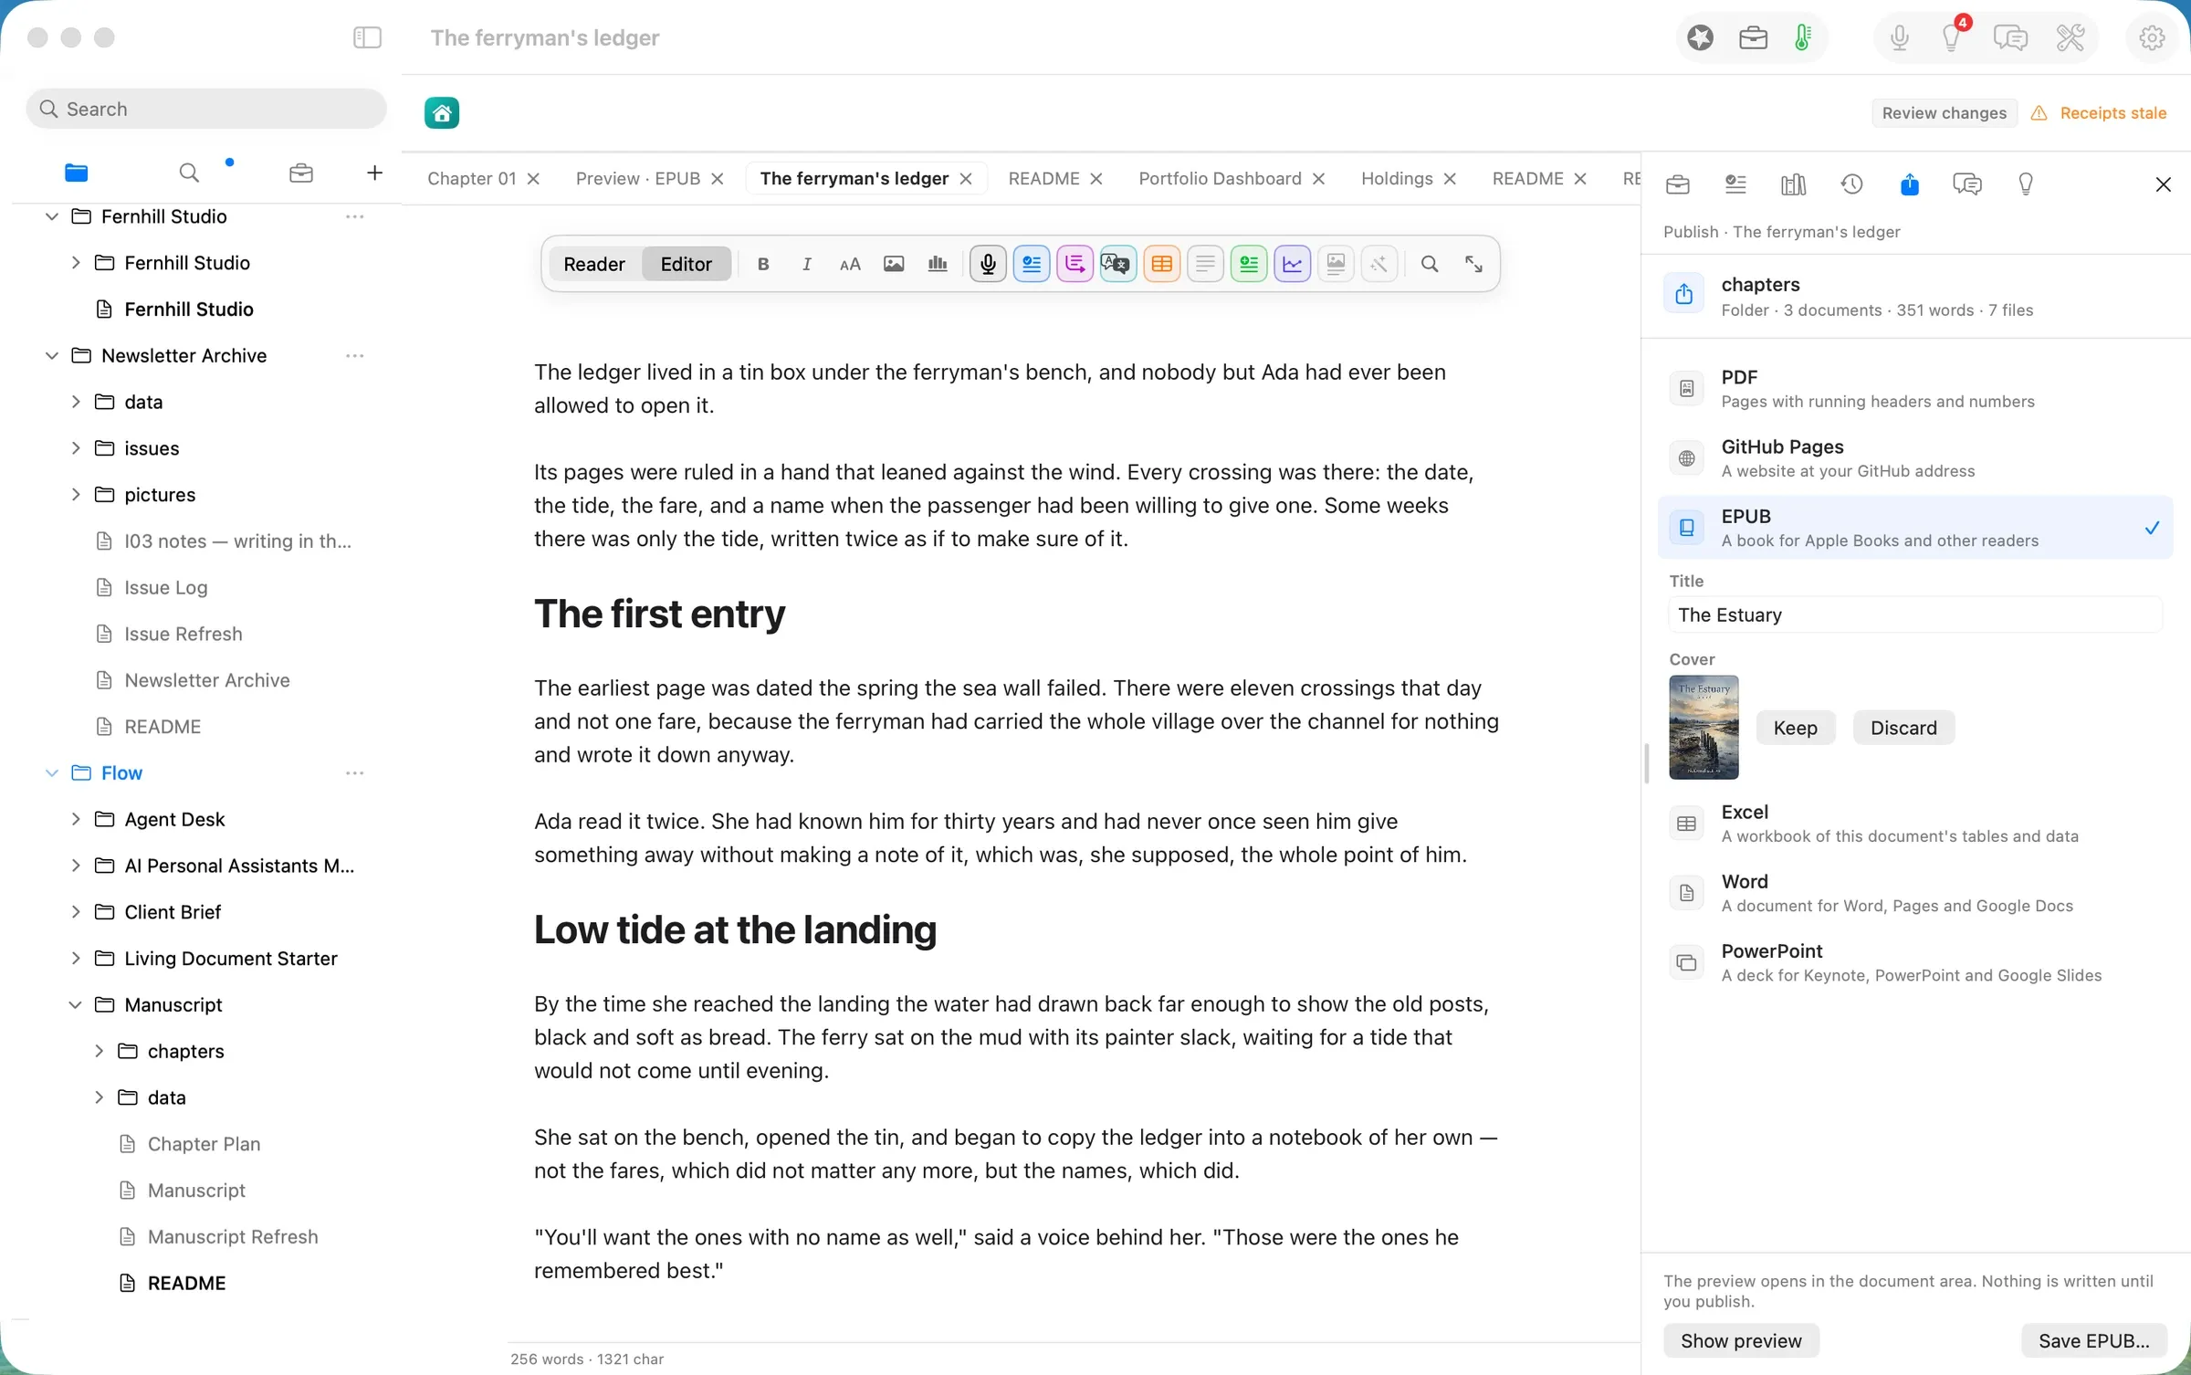This screenshot has height=1375, width=2191.
Task: Open Review changes
Action: 1944,113
